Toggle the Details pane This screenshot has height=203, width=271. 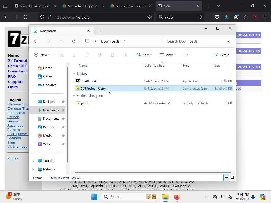click(222, 55)
